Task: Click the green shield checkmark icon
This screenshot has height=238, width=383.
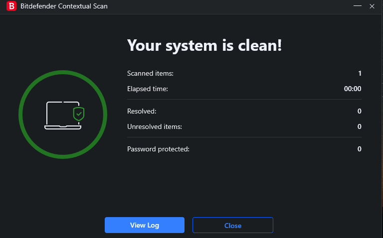Action: (78, 114)
